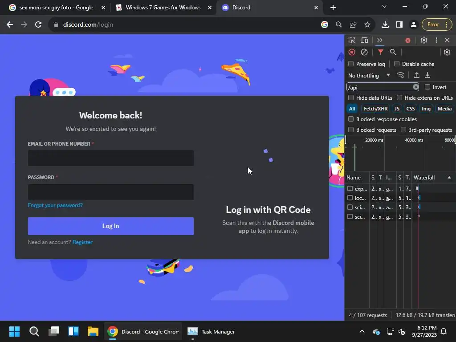The width and height of the screenshot is (456, 342).
Task: Sort requests by the Name column header
Action: [x=357, y=178]
